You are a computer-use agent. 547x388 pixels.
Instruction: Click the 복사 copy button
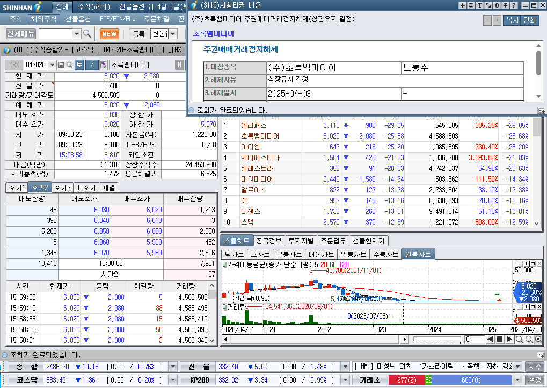(513, 20)
